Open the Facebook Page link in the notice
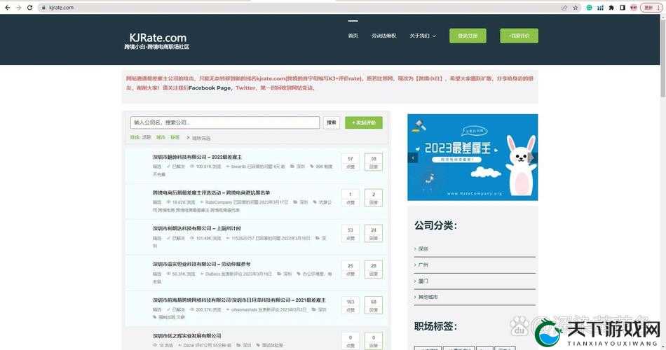This screenshot has height=350, width=666. [x=210, y=87]
